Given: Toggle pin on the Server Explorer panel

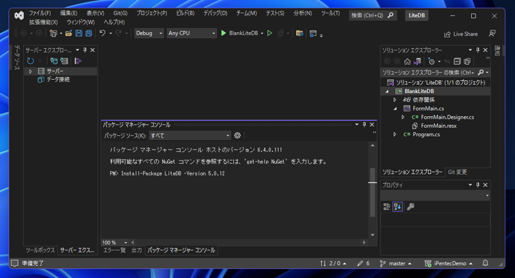Looking at the screenshot, I should click(x=85, y=50).
